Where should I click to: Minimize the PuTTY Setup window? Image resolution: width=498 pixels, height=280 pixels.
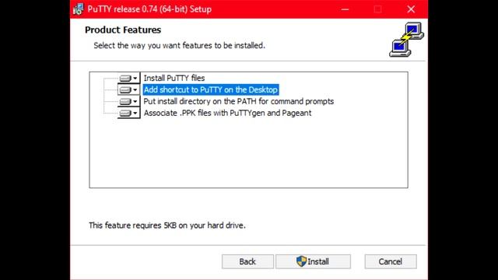[x=345, y=9]
